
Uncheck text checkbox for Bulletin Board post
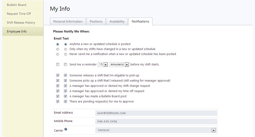pyautogui.click(x=65, y=96)
